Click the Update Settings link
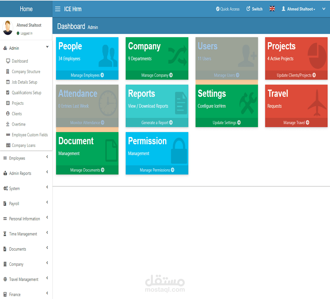The height and width of the screenshot is (299, 330). (227, 122)
